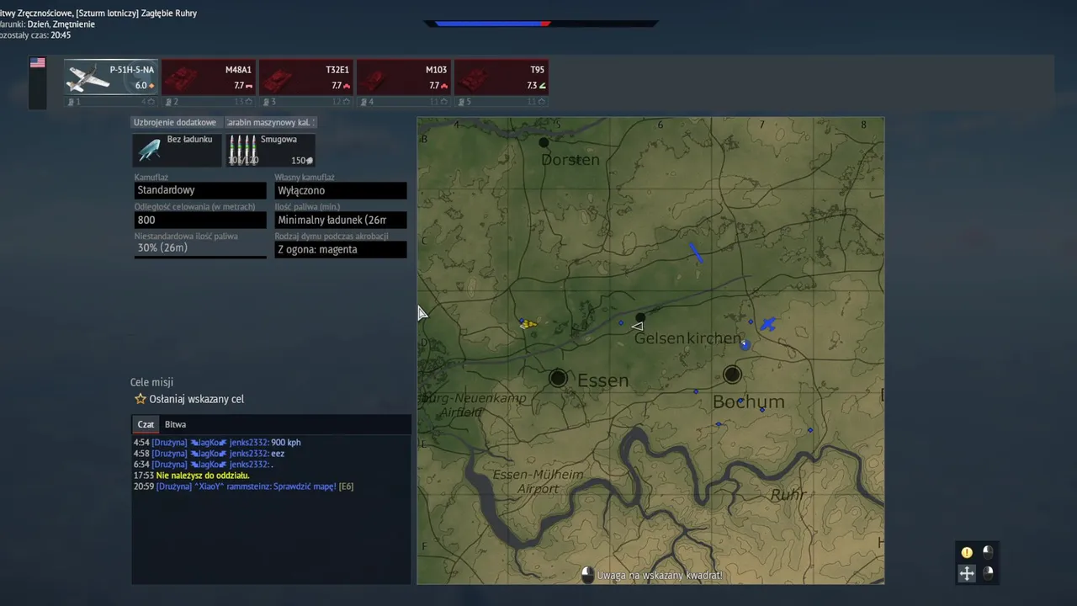Open the Własny kamuflaż Wyłączono dropdown

pyautogui.click(x=340, y=190)
